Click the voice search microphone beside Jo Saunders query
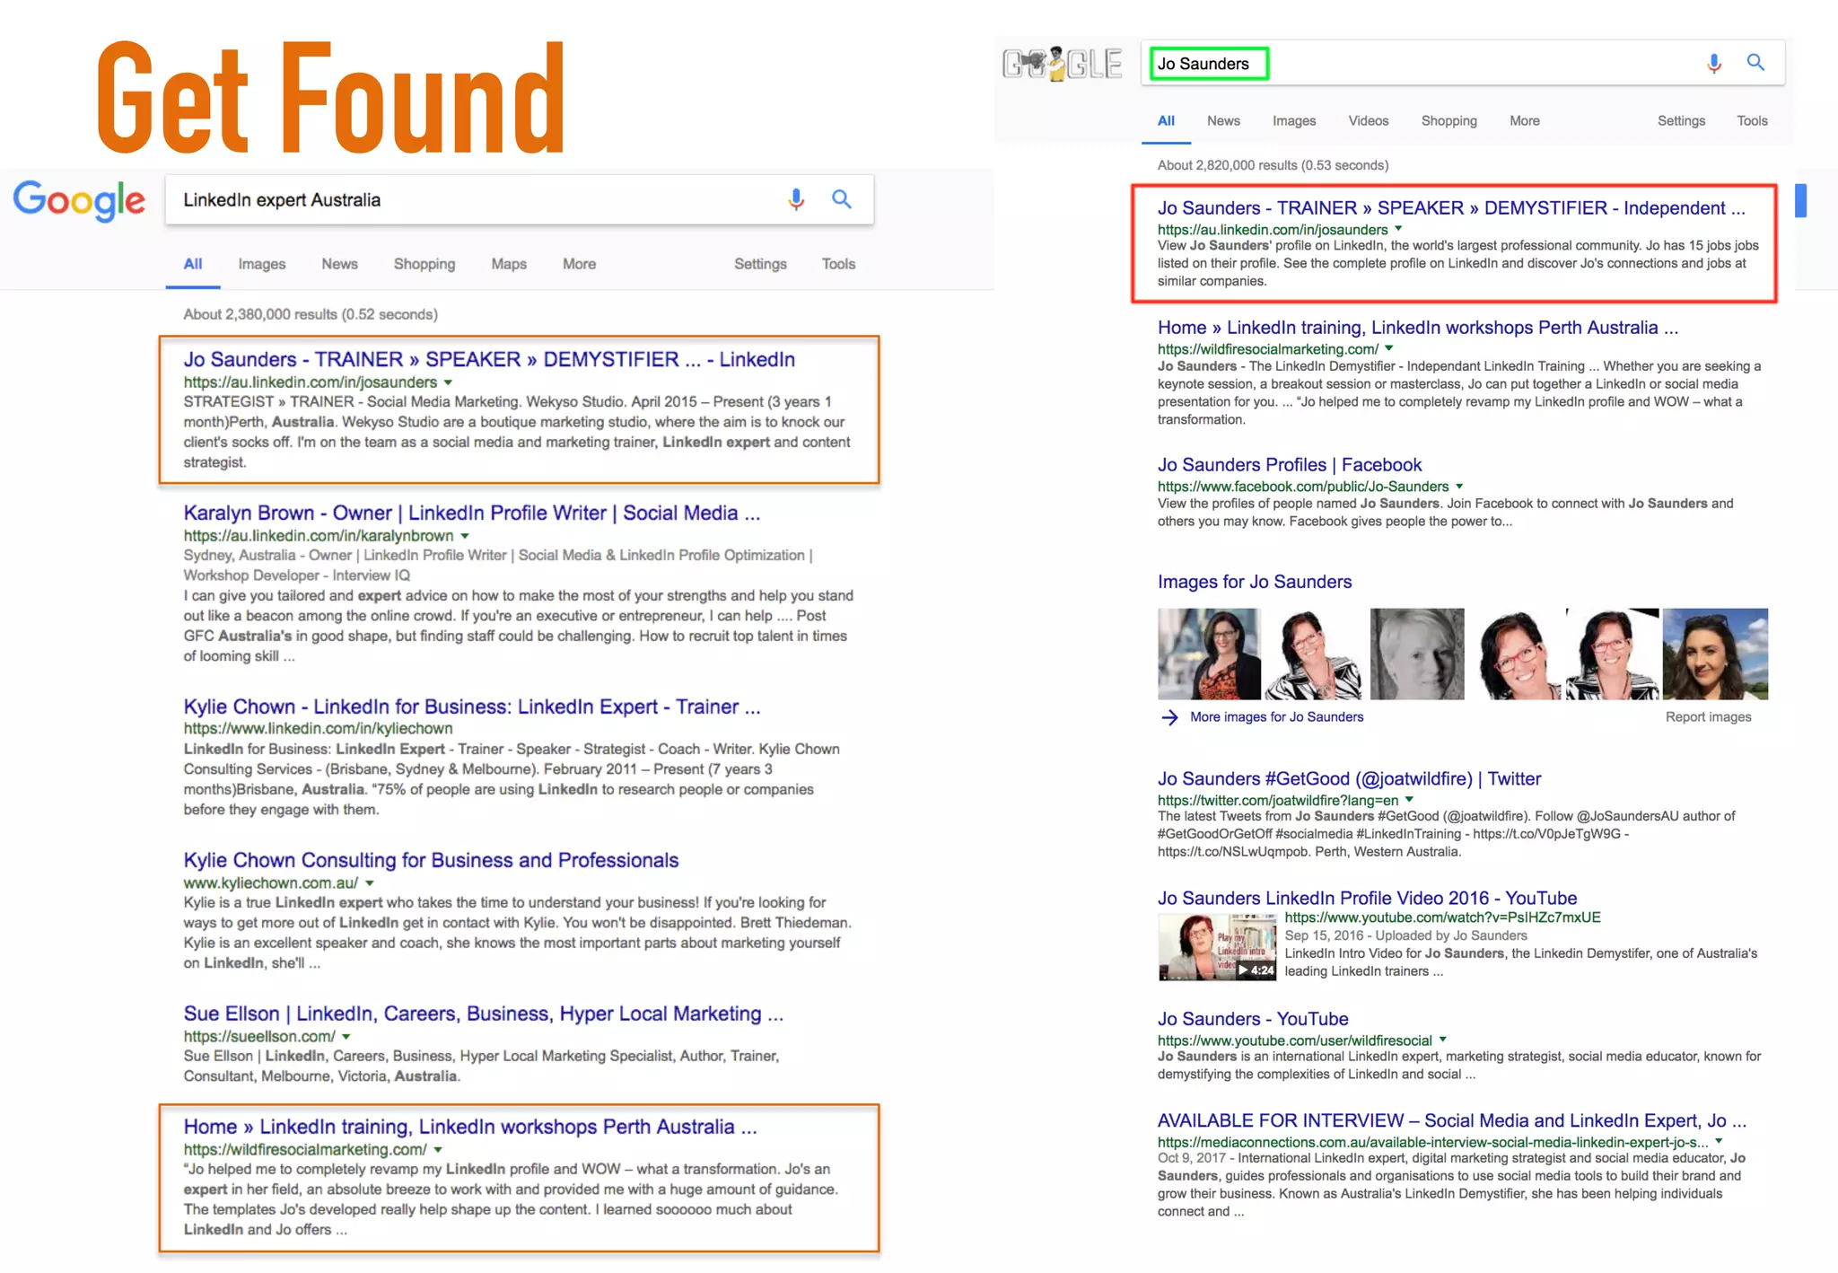The height and width of the screenshot is (1273, 1838). (1714, 63)
